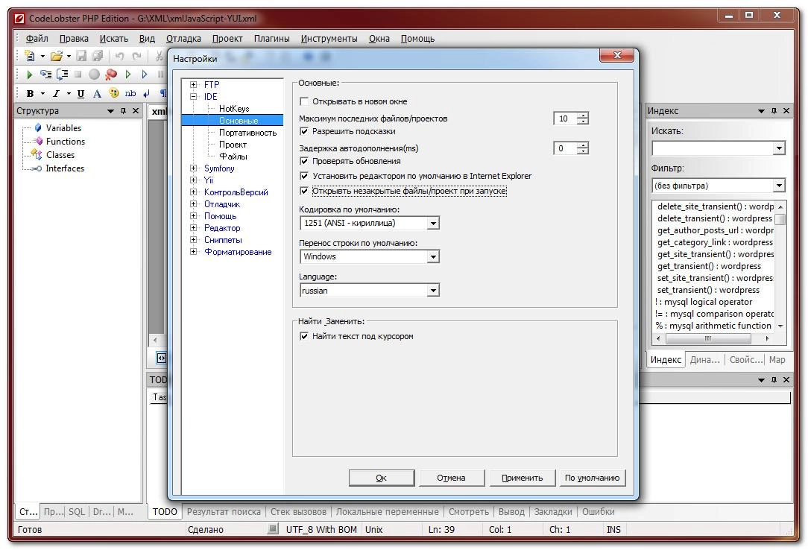Switch to the SQL tab in left panel
Viewport: 808px width, 550px height.
[77, 512]
